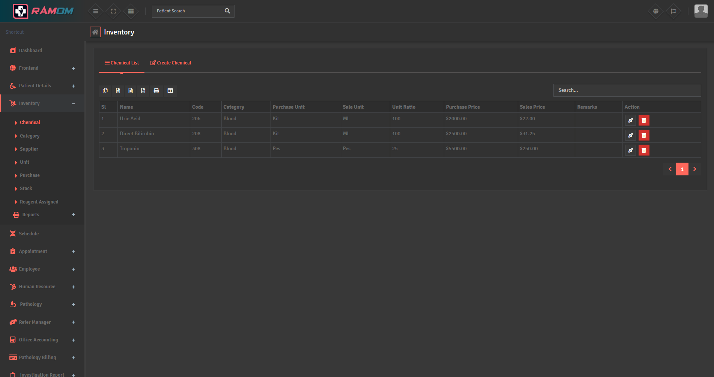Screen dimensions: 714x377
Task: Click the home breadcrumb icon
Action: click(x=95, y=32)
